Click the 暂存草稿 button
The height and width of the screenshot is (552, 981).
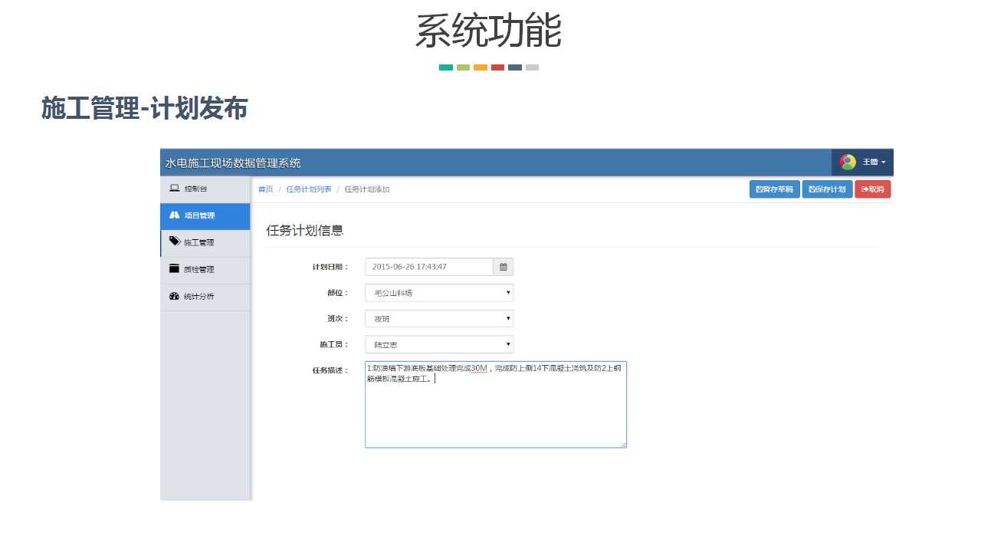[x=775, y=189]
